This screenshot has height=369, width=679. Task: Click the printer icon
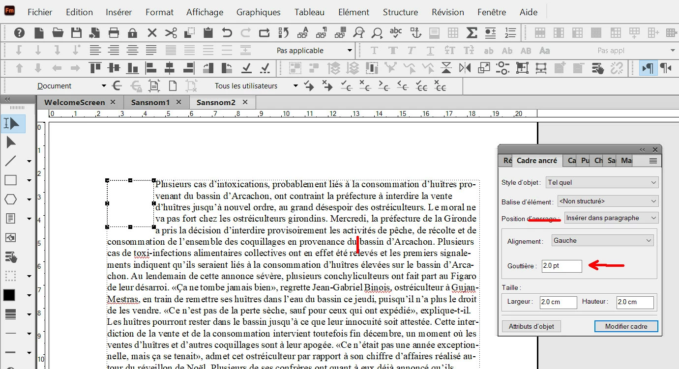(x=114, y=33)
